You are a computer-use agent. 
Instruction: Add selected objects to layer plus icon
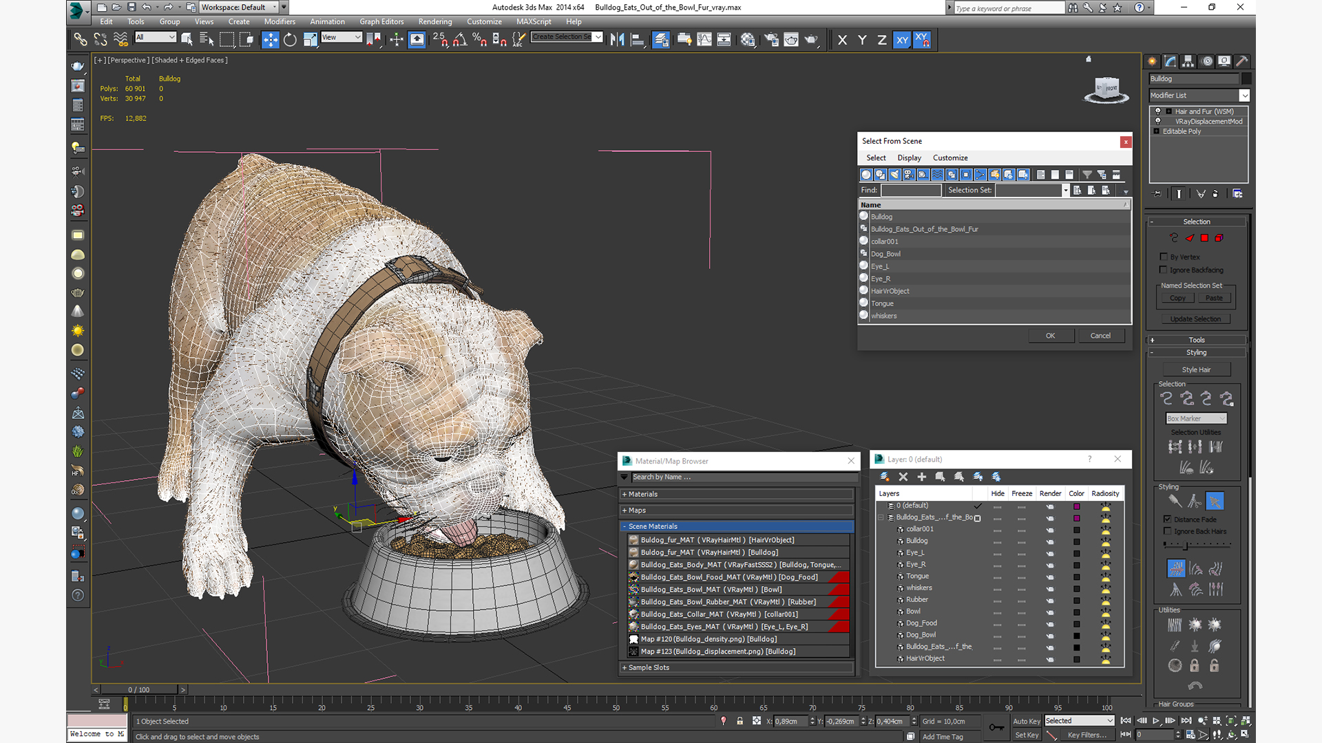pos(922,477)
